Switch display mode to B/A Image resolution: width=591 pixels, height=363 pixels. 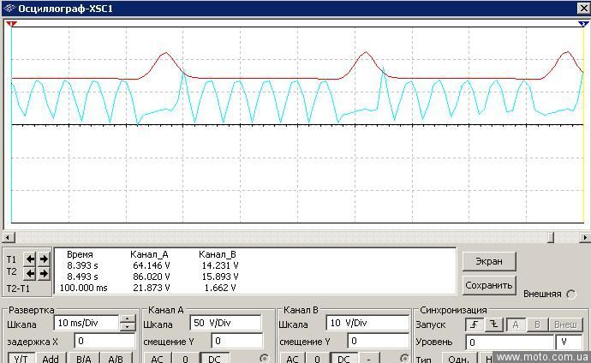[83, 358]
